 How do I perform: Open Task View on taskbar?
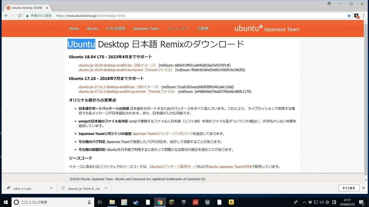click(x=100, y=202)
